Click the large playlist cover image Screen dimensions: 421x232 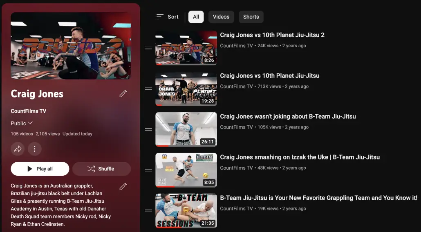(x=71, y=46)
